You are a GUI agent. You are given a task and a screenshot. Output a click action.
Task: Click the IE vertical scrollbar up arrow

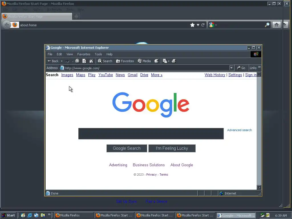pyautogui.click(x=259, y=75)
